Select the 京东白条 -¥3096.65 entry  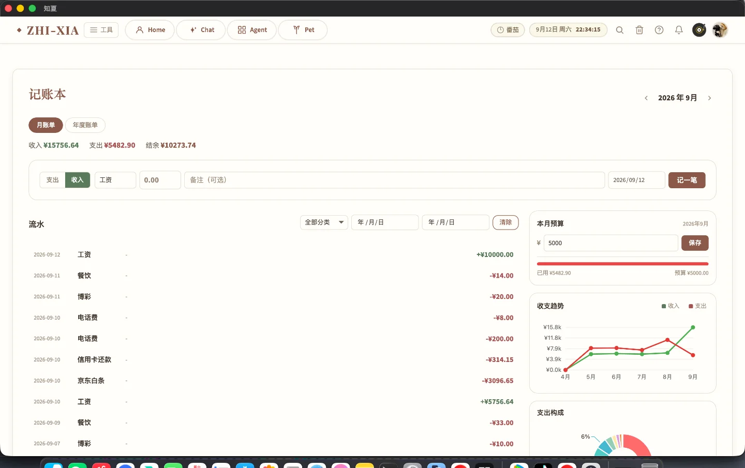coord(274,381)
